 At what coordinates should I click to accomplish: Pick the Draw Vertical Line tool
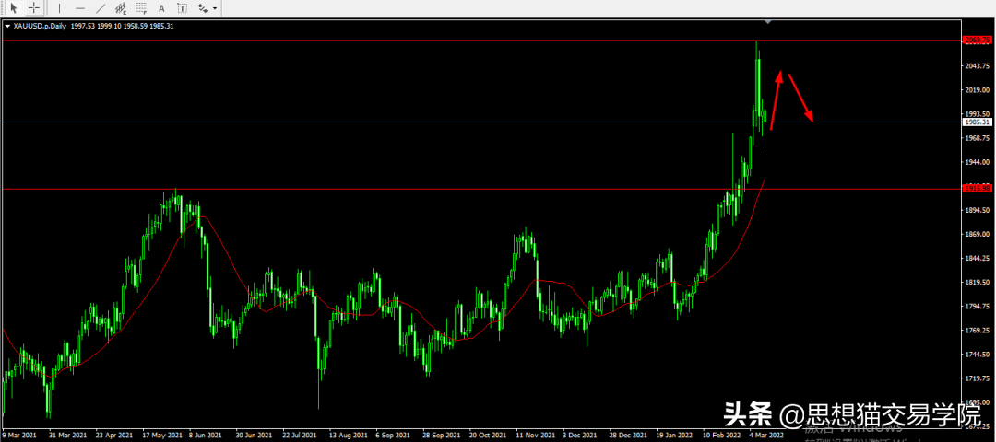pyautogui.click(x=59, y=8)
